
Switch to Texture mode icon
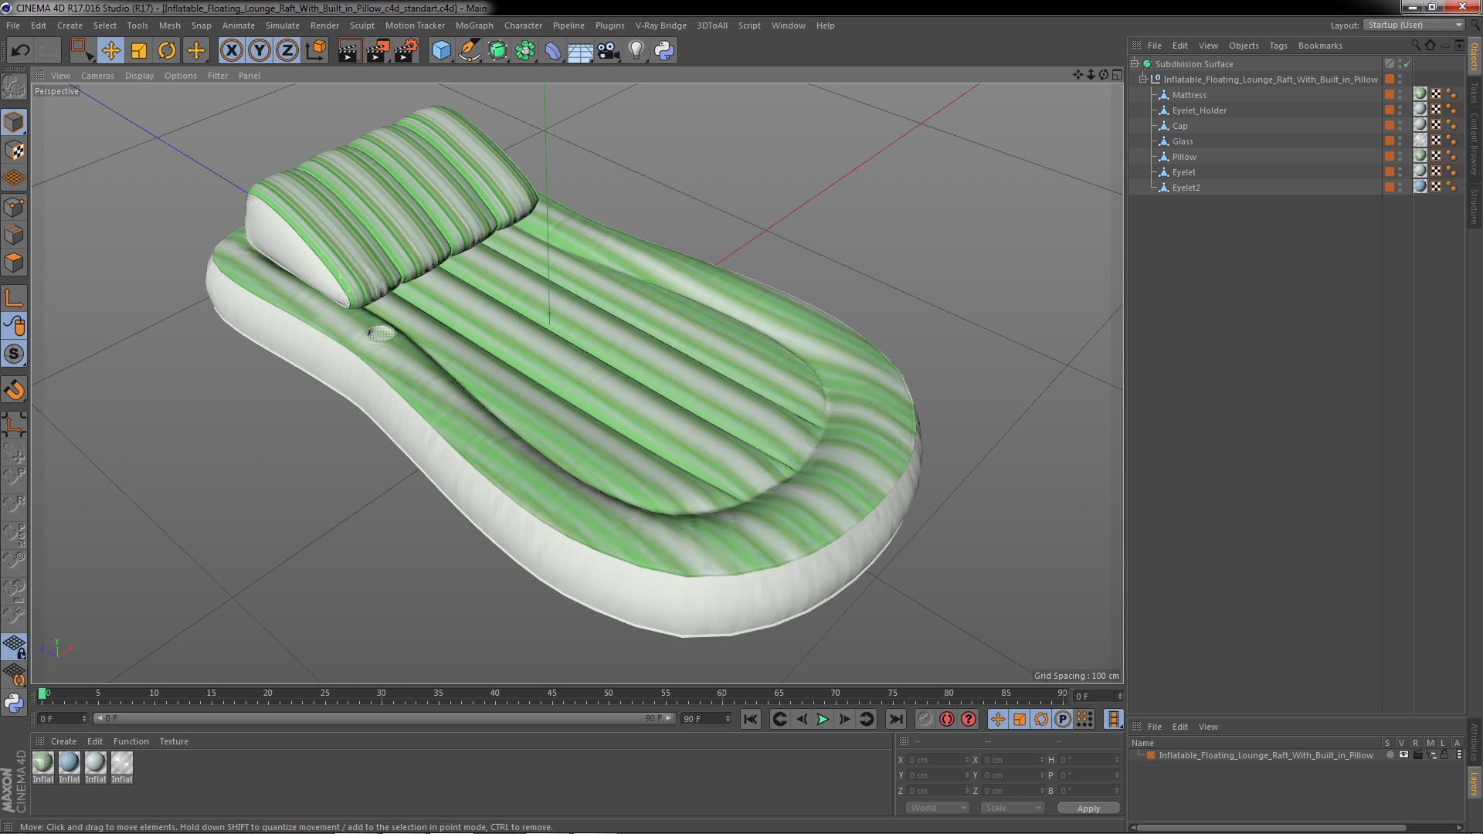pos(14,151)
